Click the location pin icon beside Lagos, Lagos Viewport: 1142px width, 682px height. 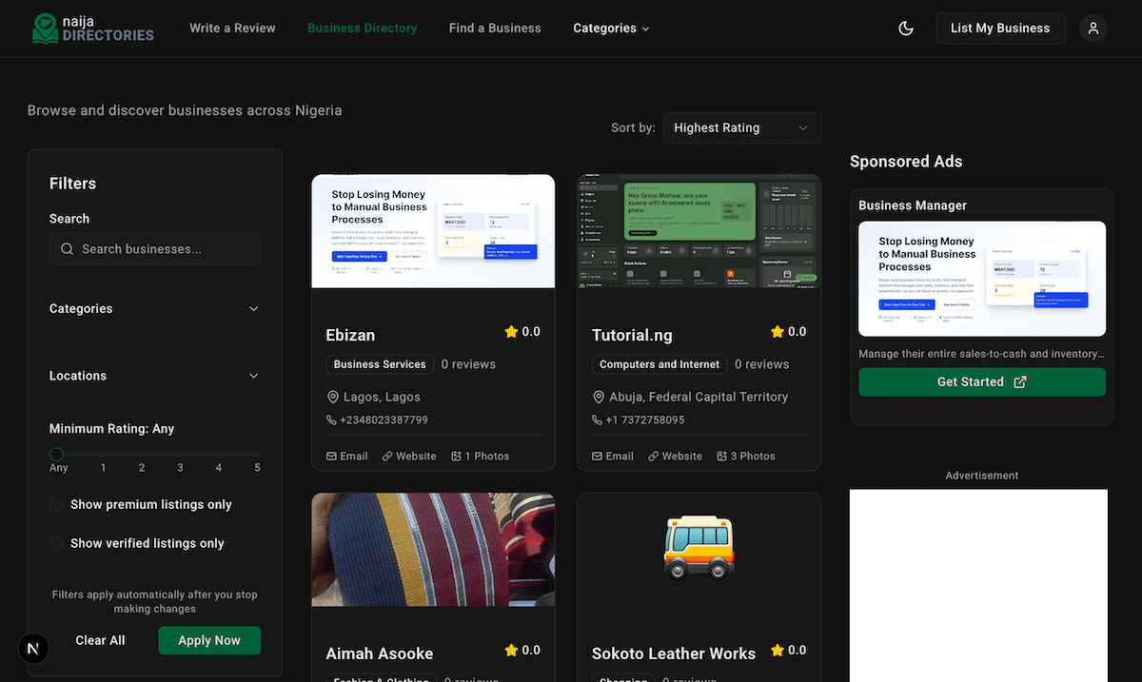[333, 397]
